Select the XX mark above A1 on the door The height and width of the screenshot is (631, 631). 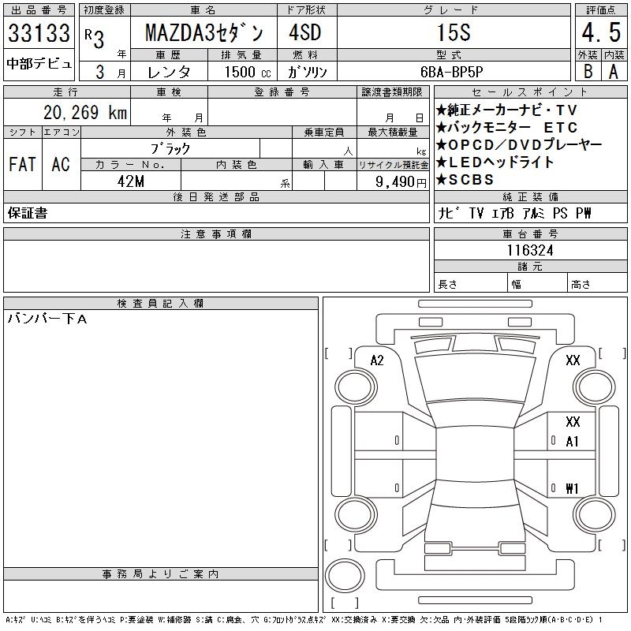573,421
